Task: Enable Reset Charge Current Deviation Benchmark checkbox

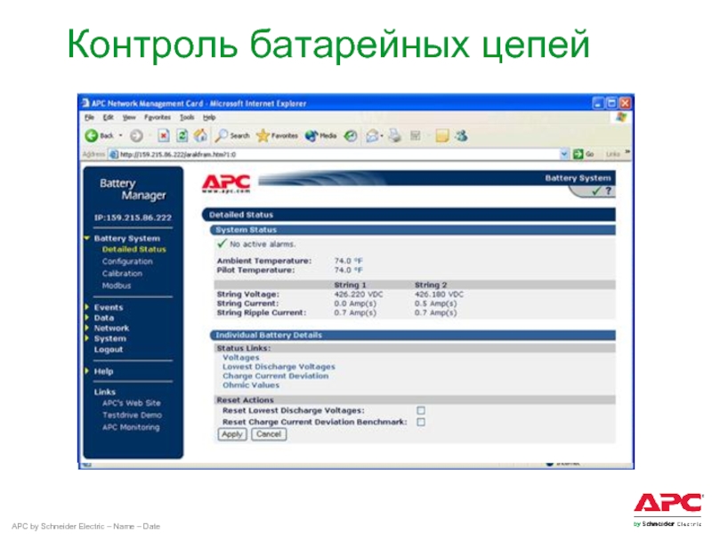Action: coord(421,422)
